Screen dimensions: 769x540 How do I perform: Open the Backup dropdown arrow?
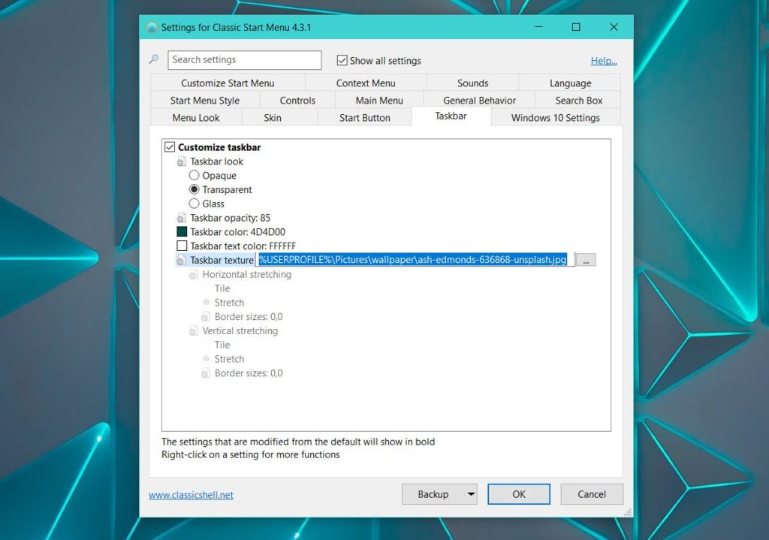471,494
